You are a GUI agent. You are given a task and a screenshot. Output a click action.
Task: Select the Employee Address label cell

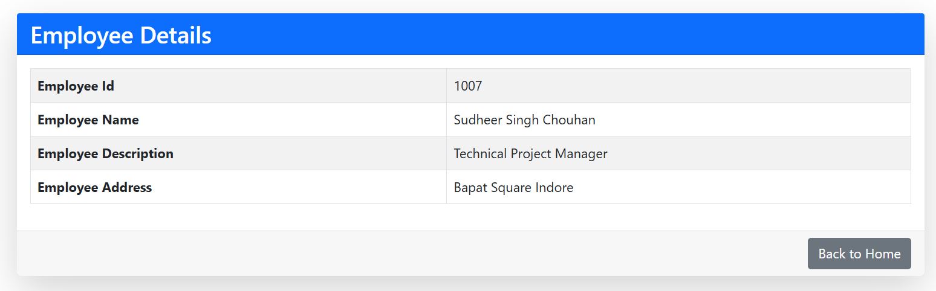coord(94,188)
